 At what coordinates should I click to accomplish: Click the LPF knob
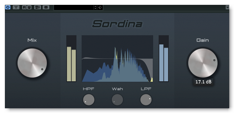pos(146,100)
